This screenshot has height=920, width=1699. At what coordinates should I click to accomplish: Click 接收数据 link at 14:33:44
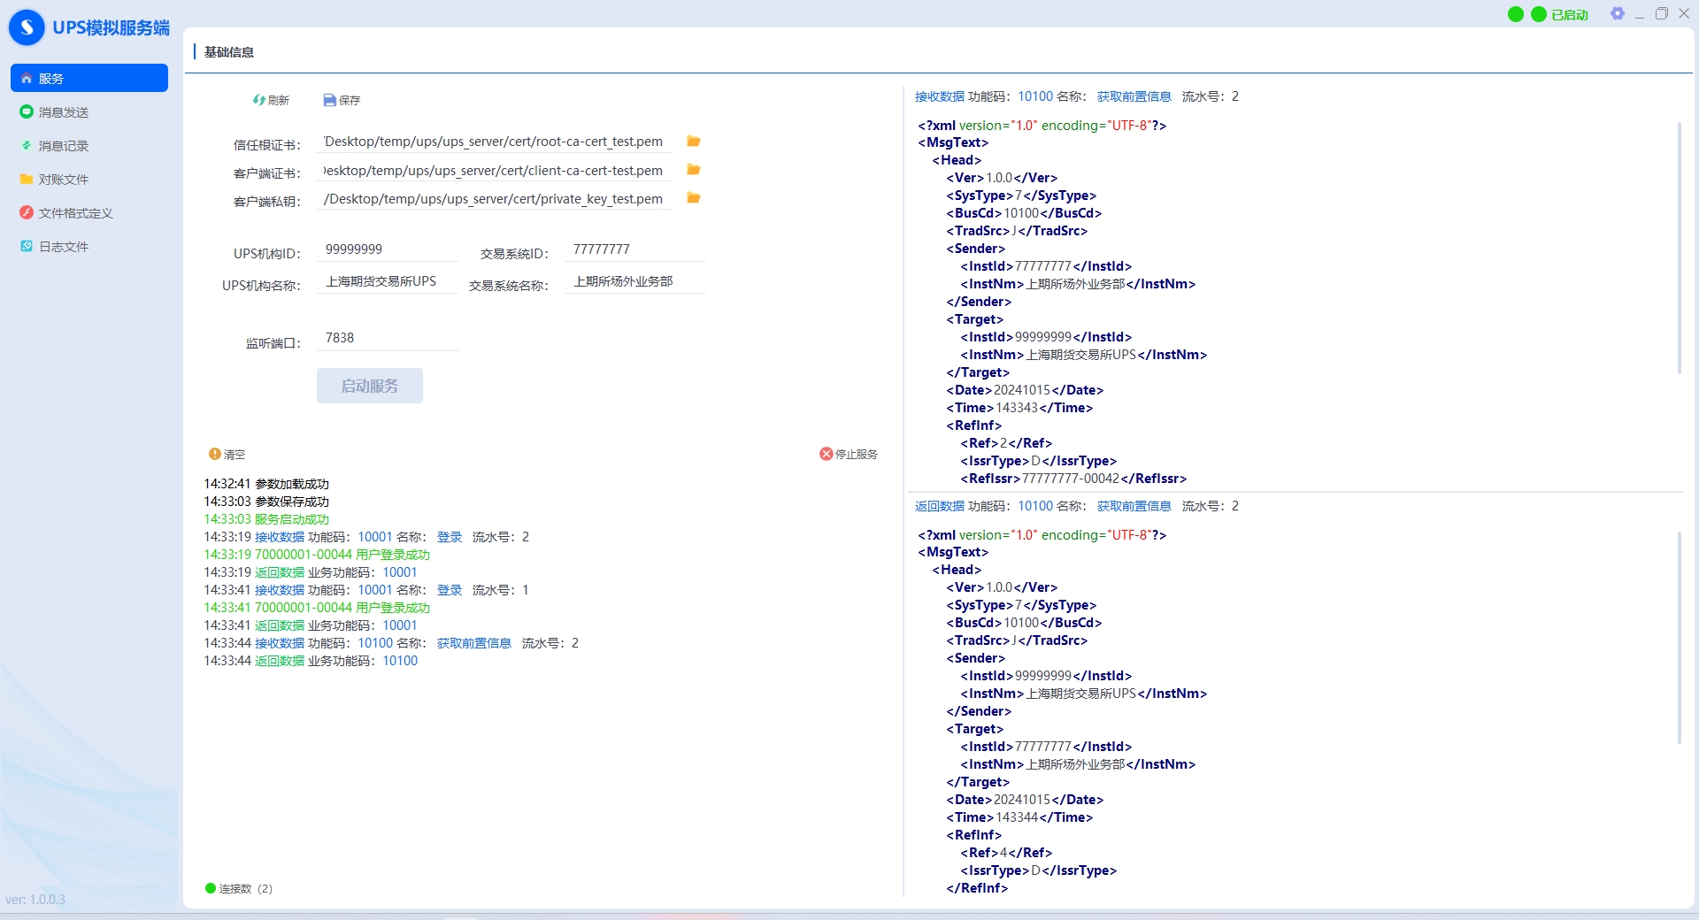tap(280, 643)
